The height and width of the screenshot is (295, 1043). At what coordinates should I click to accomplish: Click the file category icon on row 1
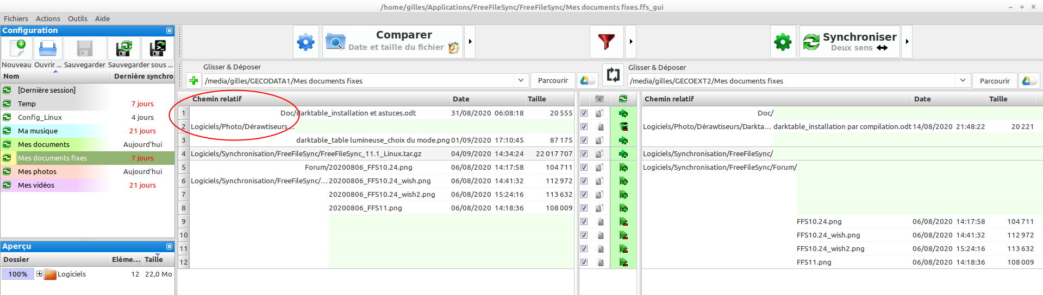599,113
